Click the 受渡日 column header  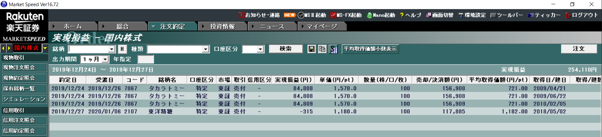(105, 80)
